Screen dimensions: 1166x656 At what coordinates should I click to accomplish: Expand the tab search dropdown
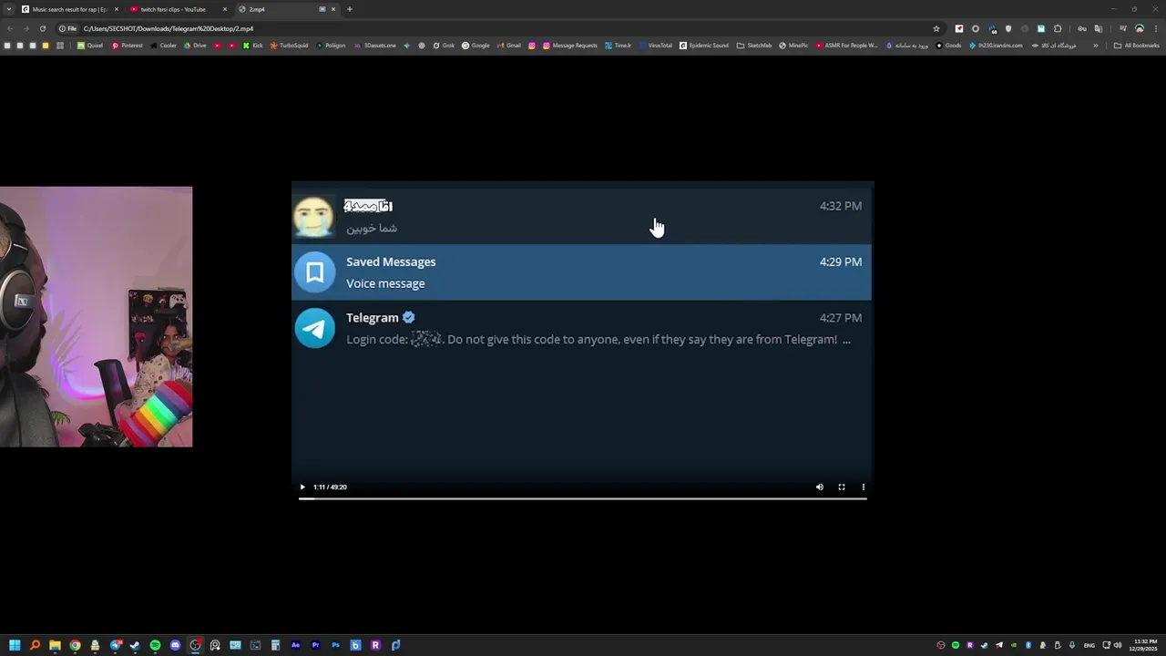tap(8, 9)
